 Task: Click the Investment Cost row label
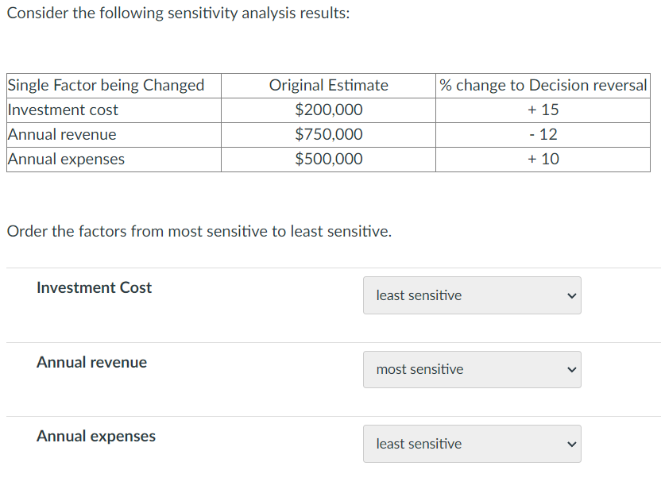coord(94,287)
